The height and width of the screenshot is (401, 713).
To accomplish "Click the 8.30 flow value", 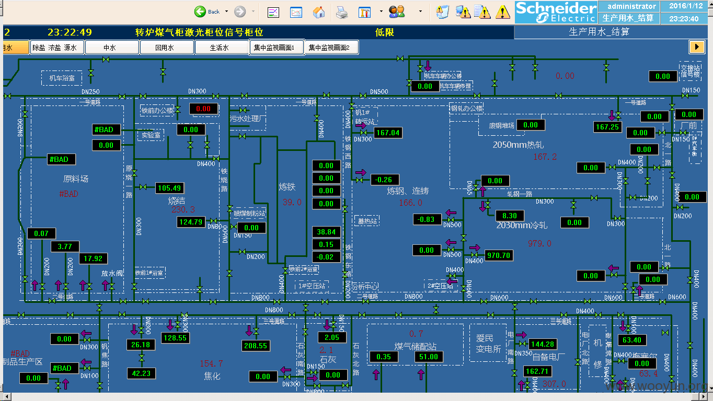I will 510,216.
